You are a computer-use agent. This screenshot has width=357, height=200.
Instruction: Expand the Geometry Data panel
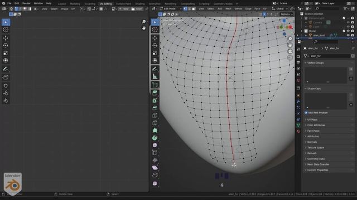tap(329, 159)
